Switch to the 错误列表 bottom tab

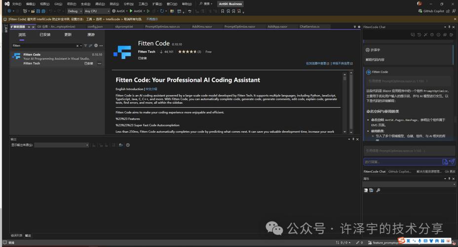pos(16,236)
